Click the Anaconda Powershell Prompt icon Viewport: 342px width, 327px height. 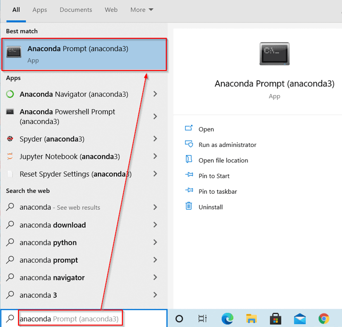pyautogui.click(x=10, y=112)
